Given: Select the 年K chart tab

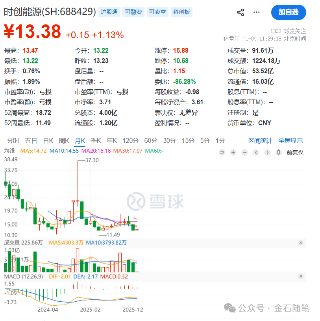Looking at the screenshot, I should click(112, 141).
